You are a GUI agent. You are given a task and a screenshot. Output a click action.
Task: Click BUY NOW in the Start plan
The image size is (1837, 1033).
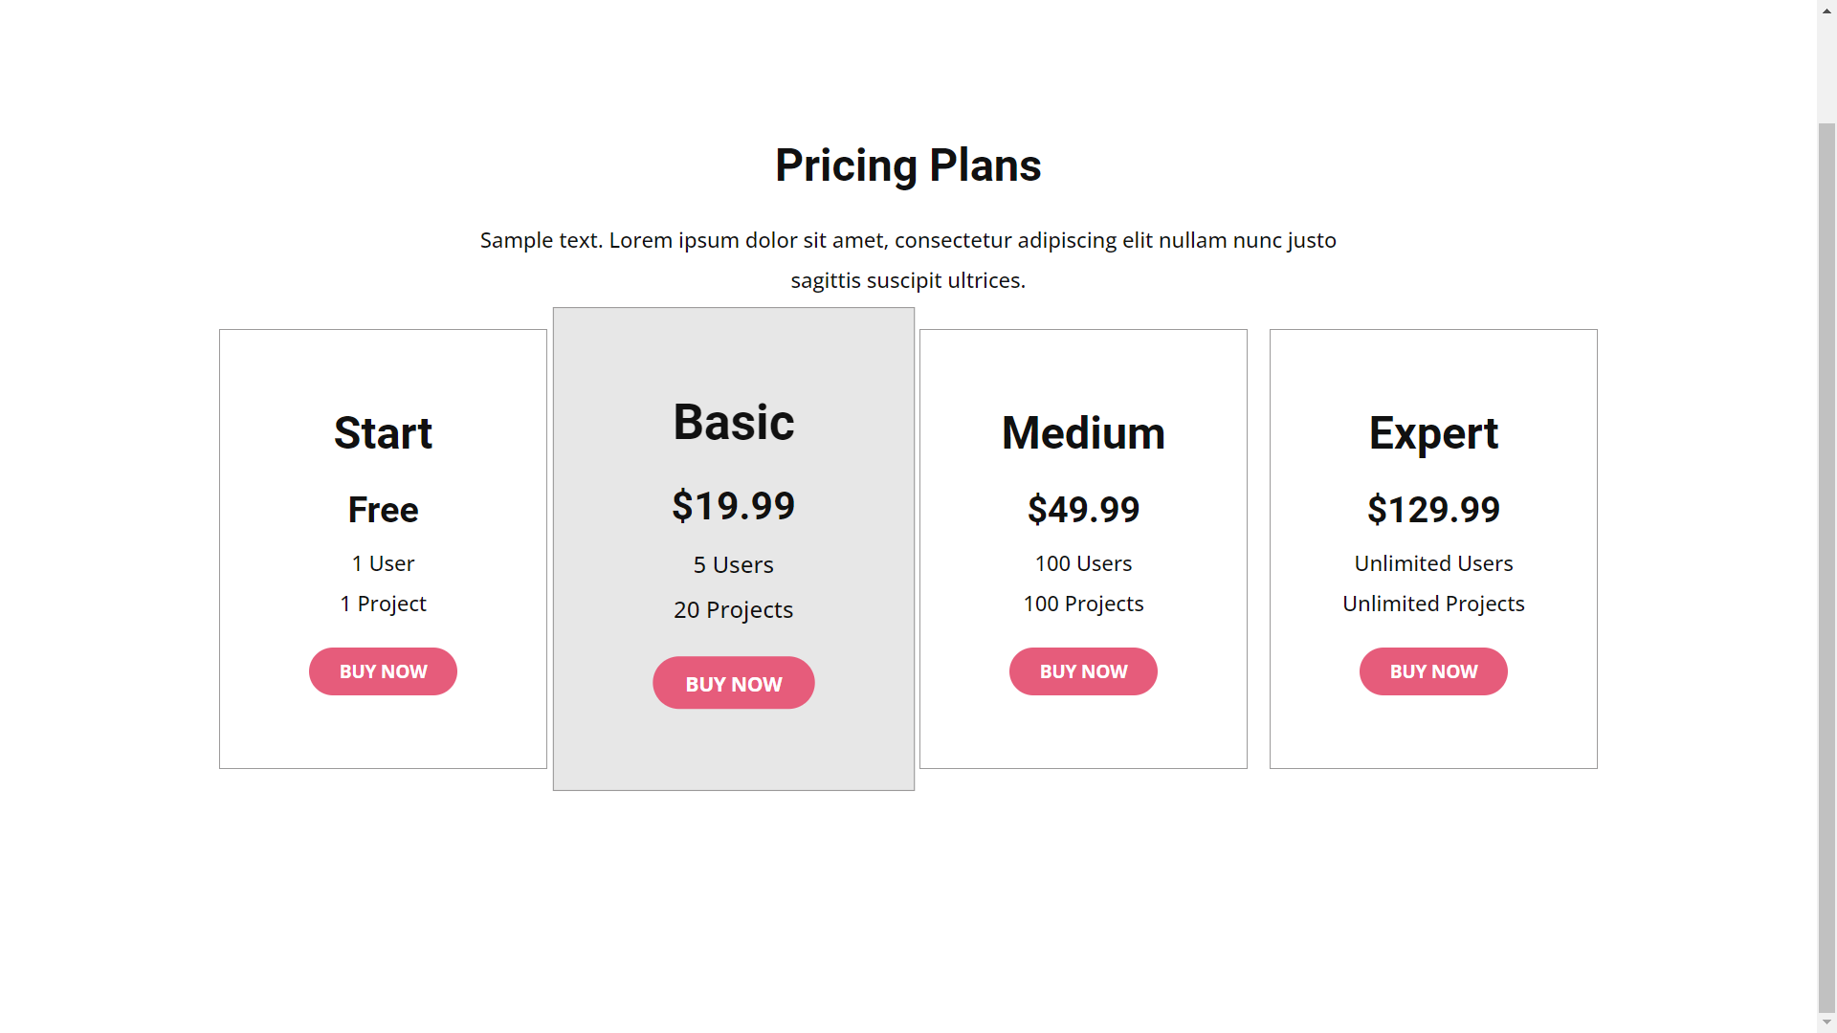[383, 671]
